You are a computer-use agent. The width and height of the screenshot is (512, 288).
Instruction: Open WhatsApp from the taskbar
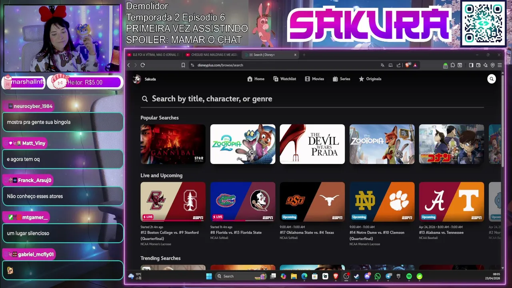pos(378,276)
